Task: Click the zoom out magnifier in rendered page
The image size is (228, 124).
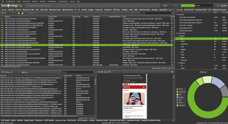Action: (x=99, y=72)
